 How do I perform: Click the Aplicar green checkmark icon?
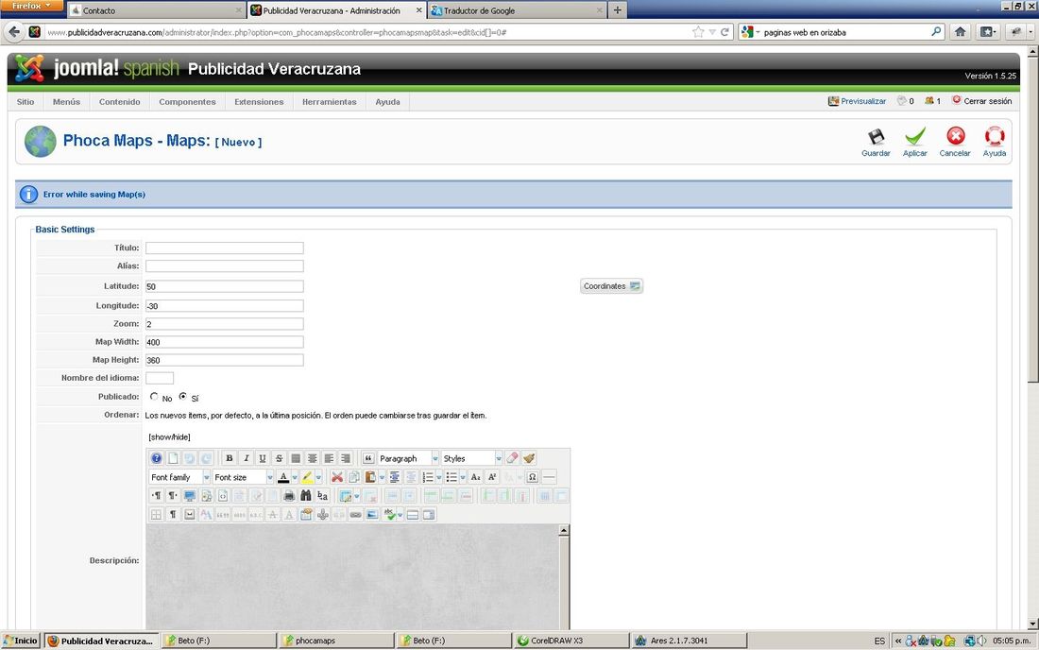[x=915, y=136]
